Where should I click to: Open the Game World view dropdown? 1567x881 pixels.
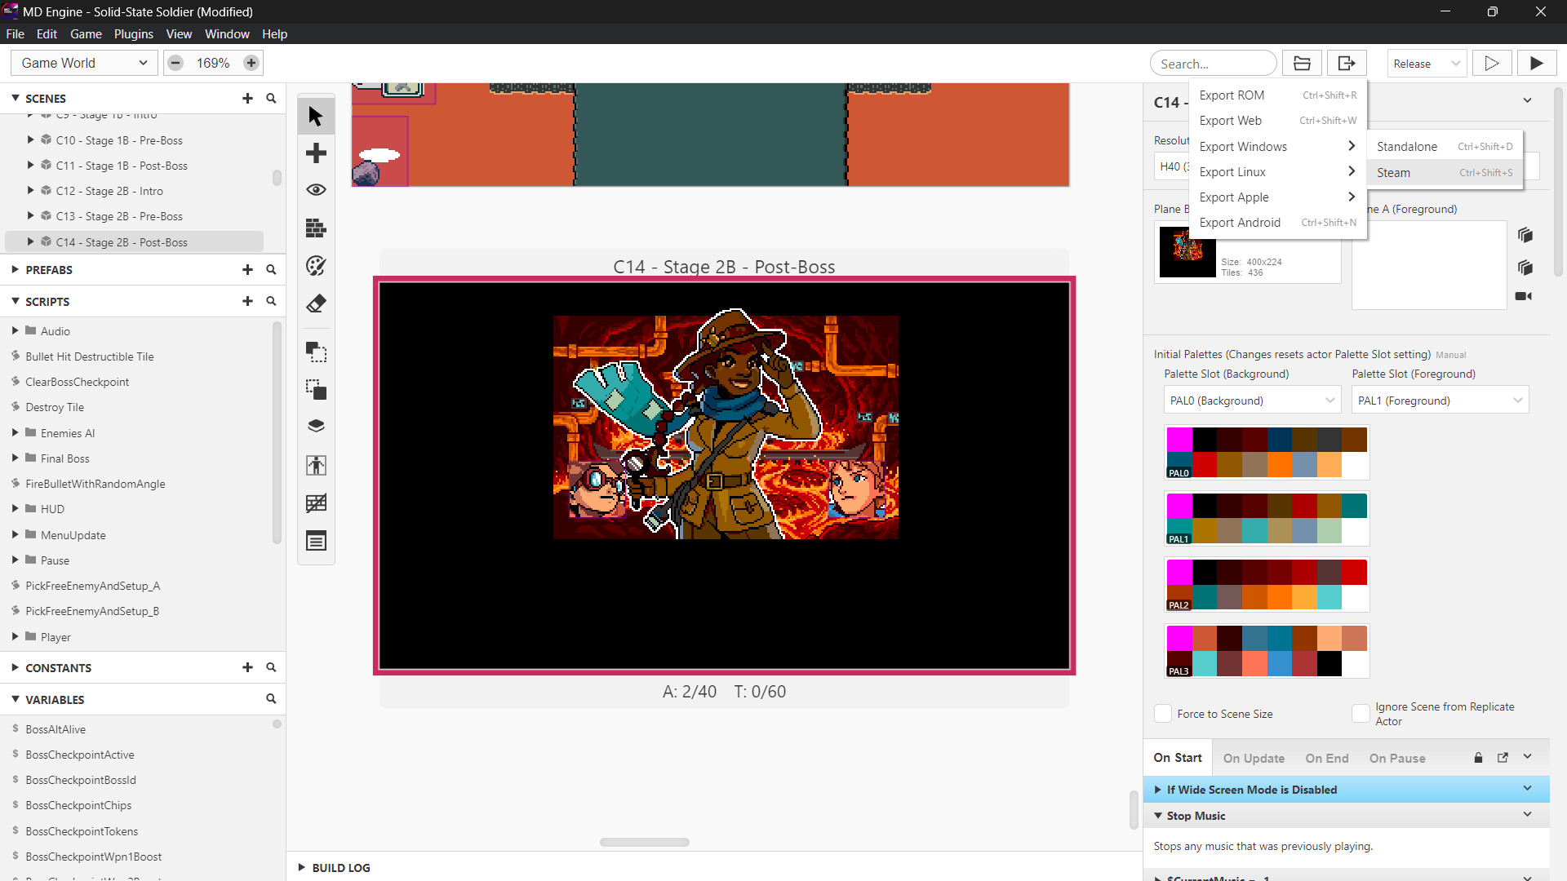click(83, 63)
